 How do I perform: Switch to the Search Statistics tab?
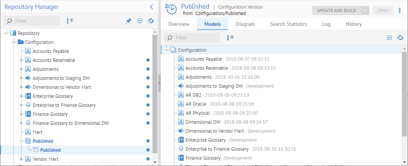pos(288,24)
